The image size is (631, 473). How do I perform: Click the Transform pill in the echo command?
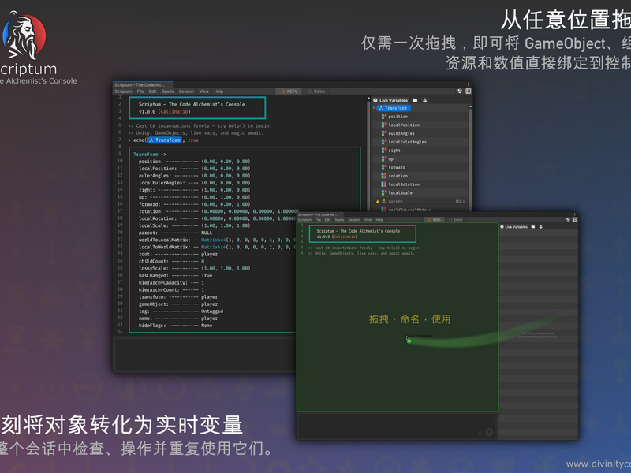165,140
